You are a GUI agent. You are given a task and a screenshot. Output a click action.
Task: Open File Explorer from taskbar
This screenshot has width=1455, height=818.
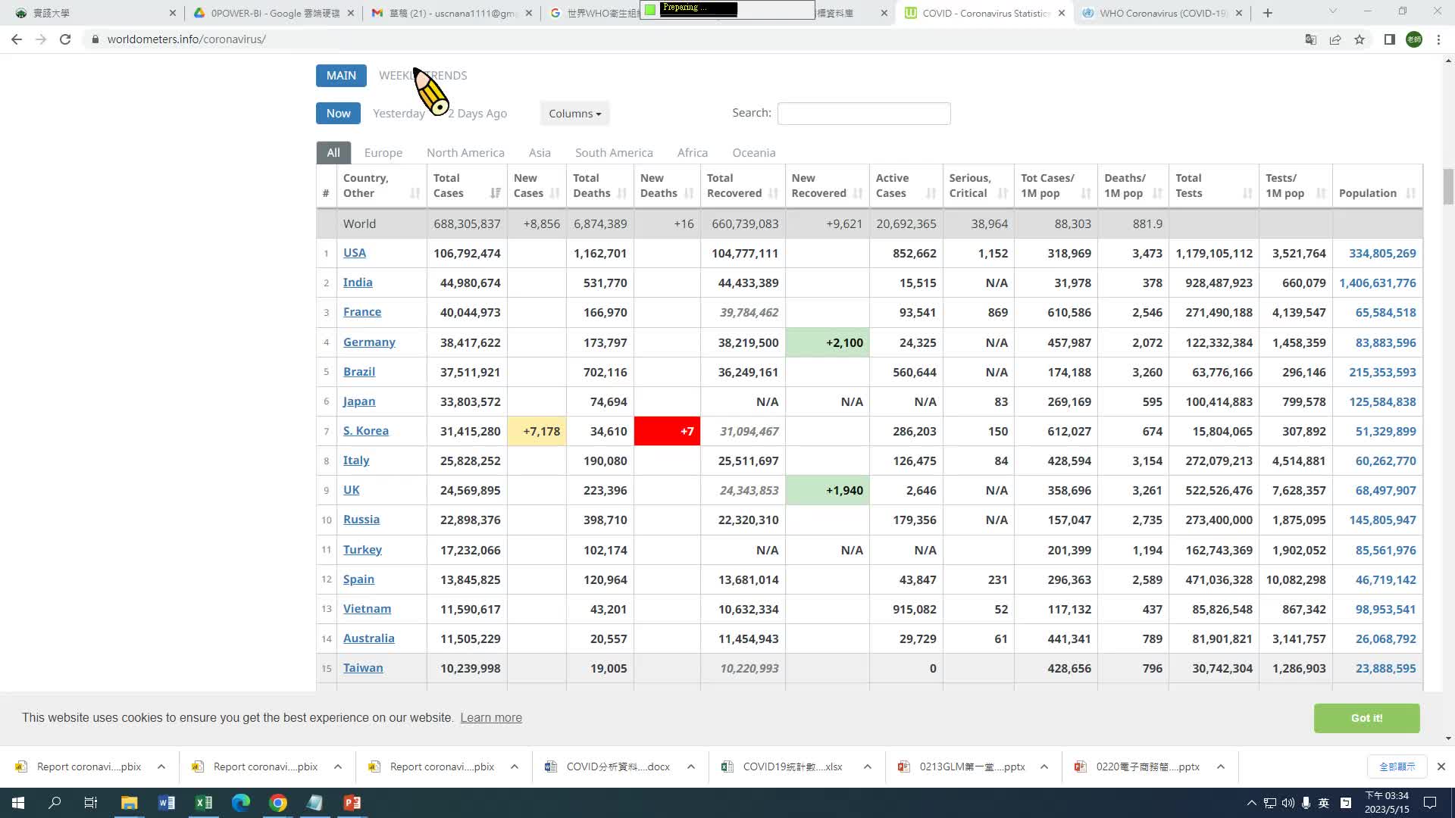129,803
